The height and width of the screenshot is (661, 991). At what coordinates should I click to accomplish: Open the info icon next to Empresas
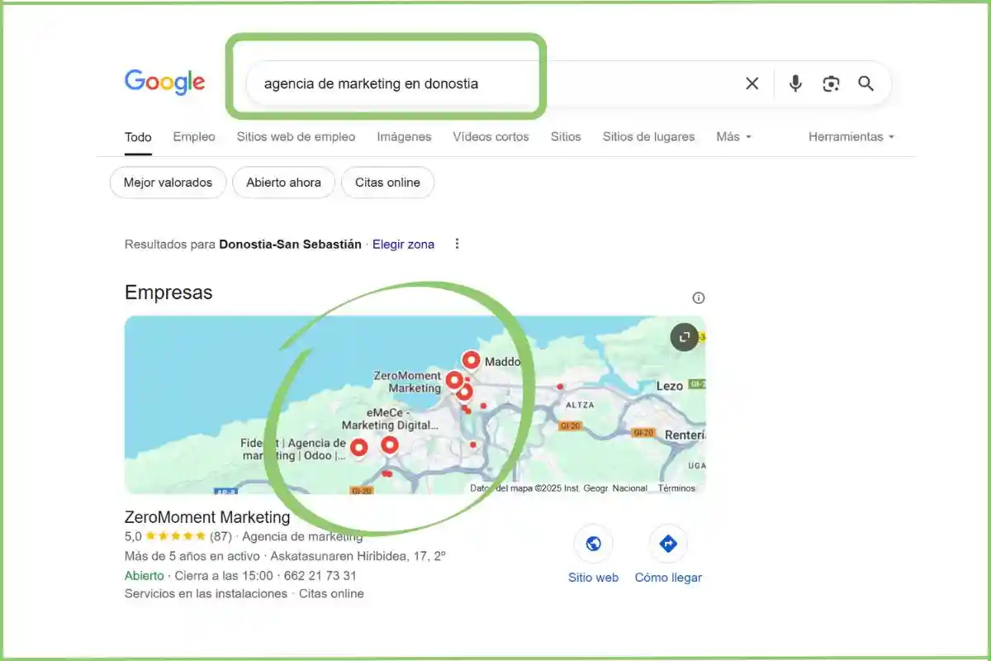[x=698, y=297]
